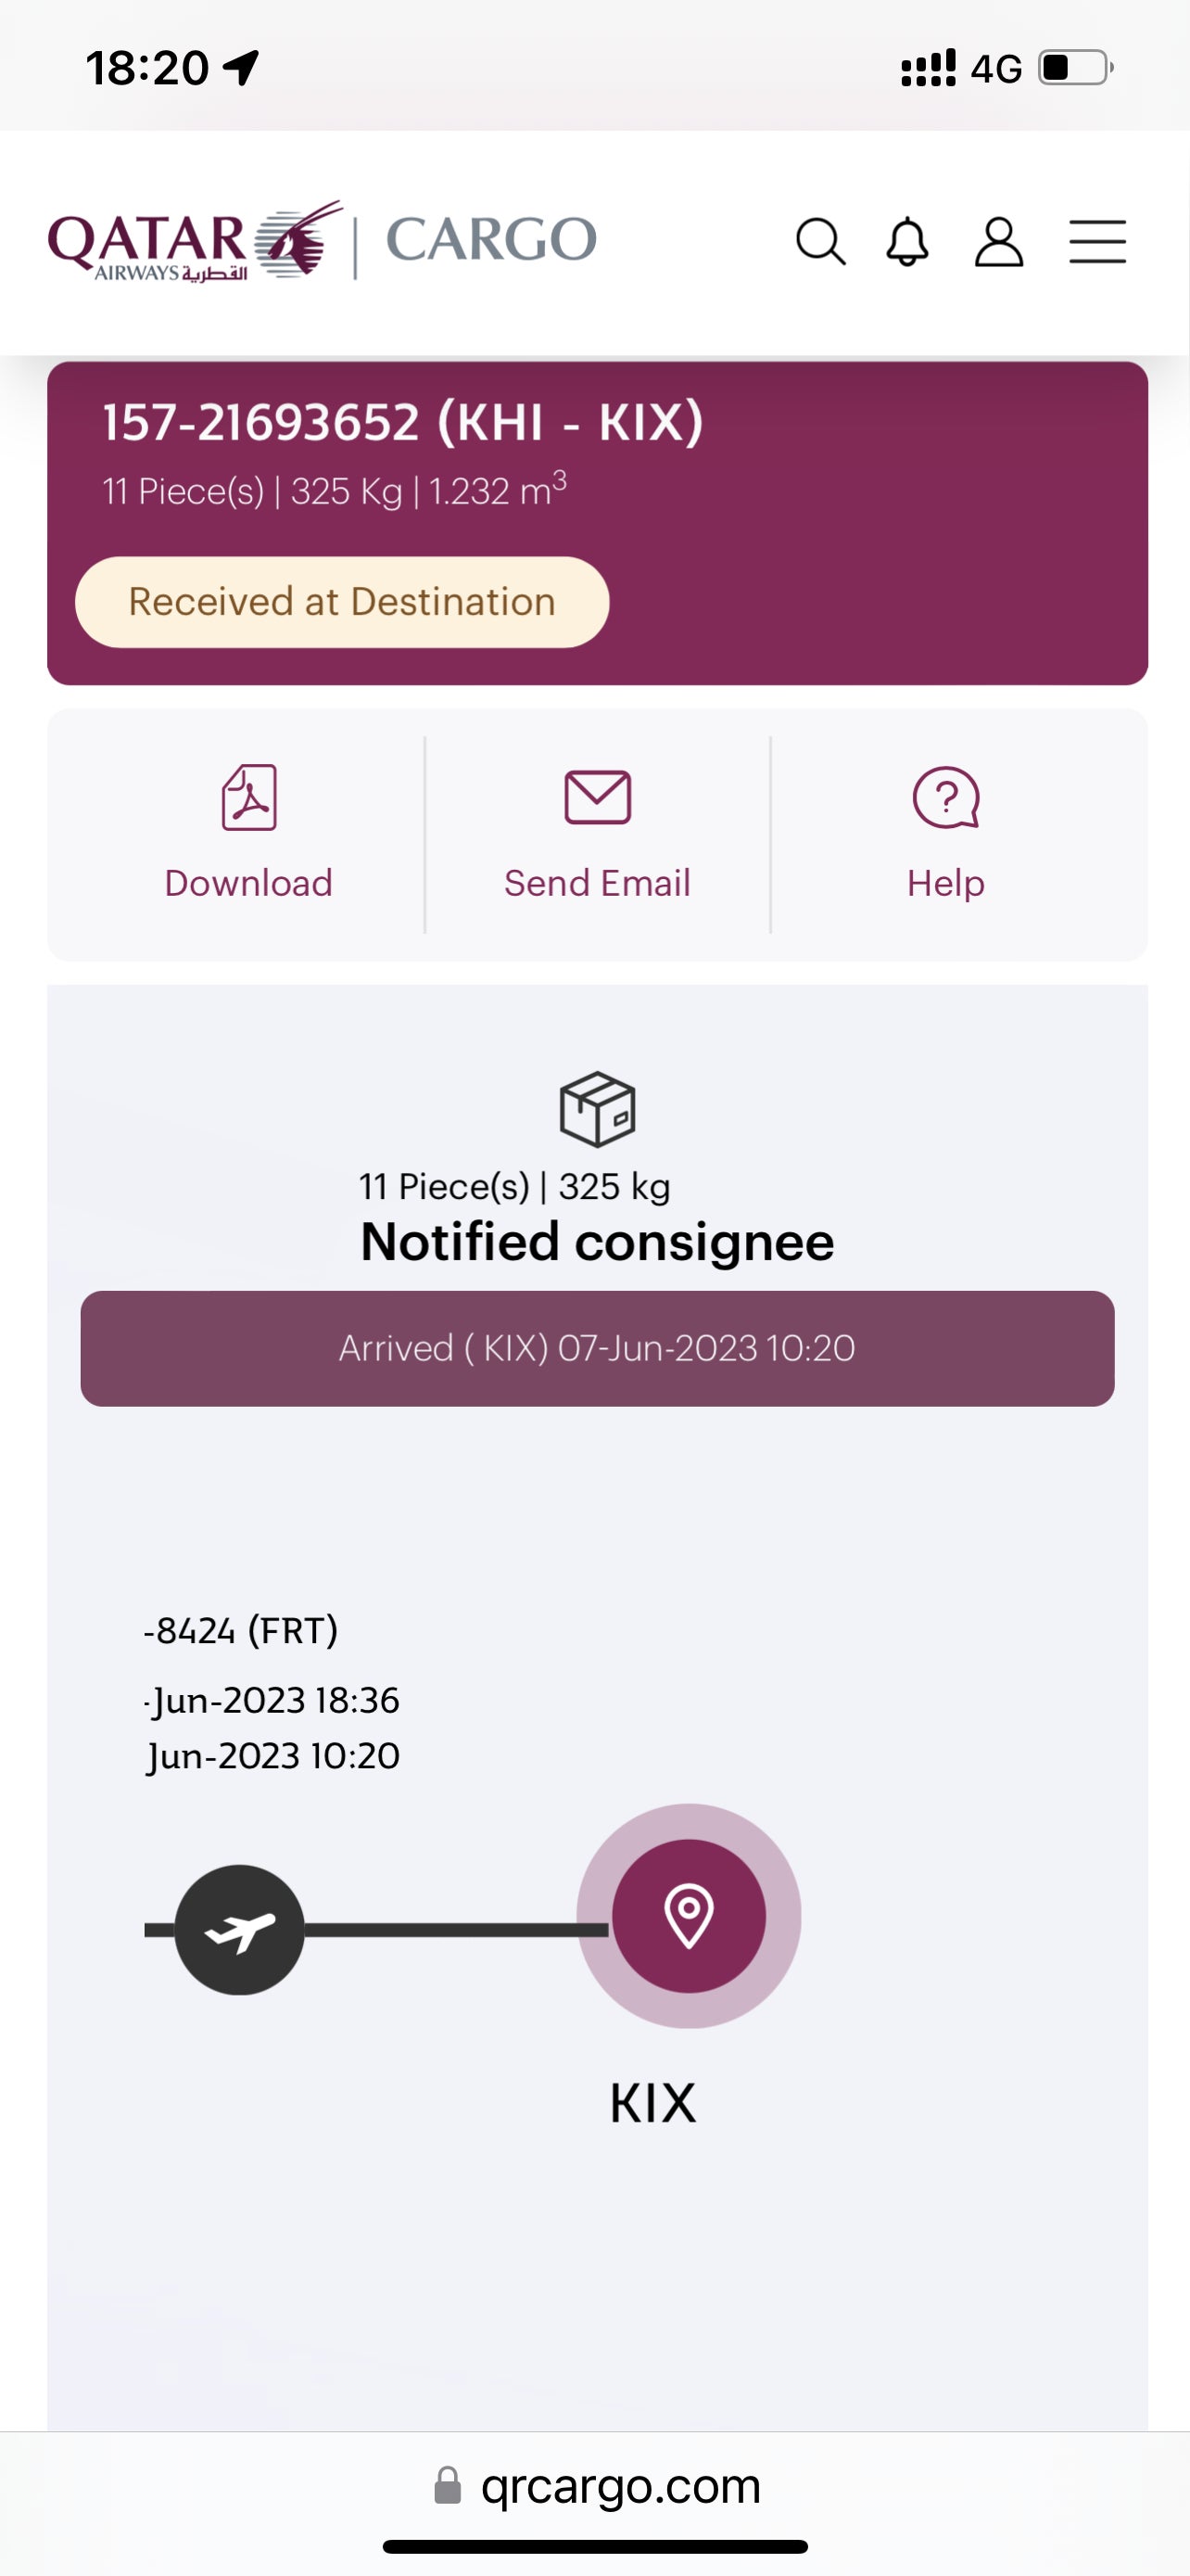Tap the Notified consignee heading
Viewport: 1190px width, 2576px height.
pyautogui.click(x=598, y=1242)
